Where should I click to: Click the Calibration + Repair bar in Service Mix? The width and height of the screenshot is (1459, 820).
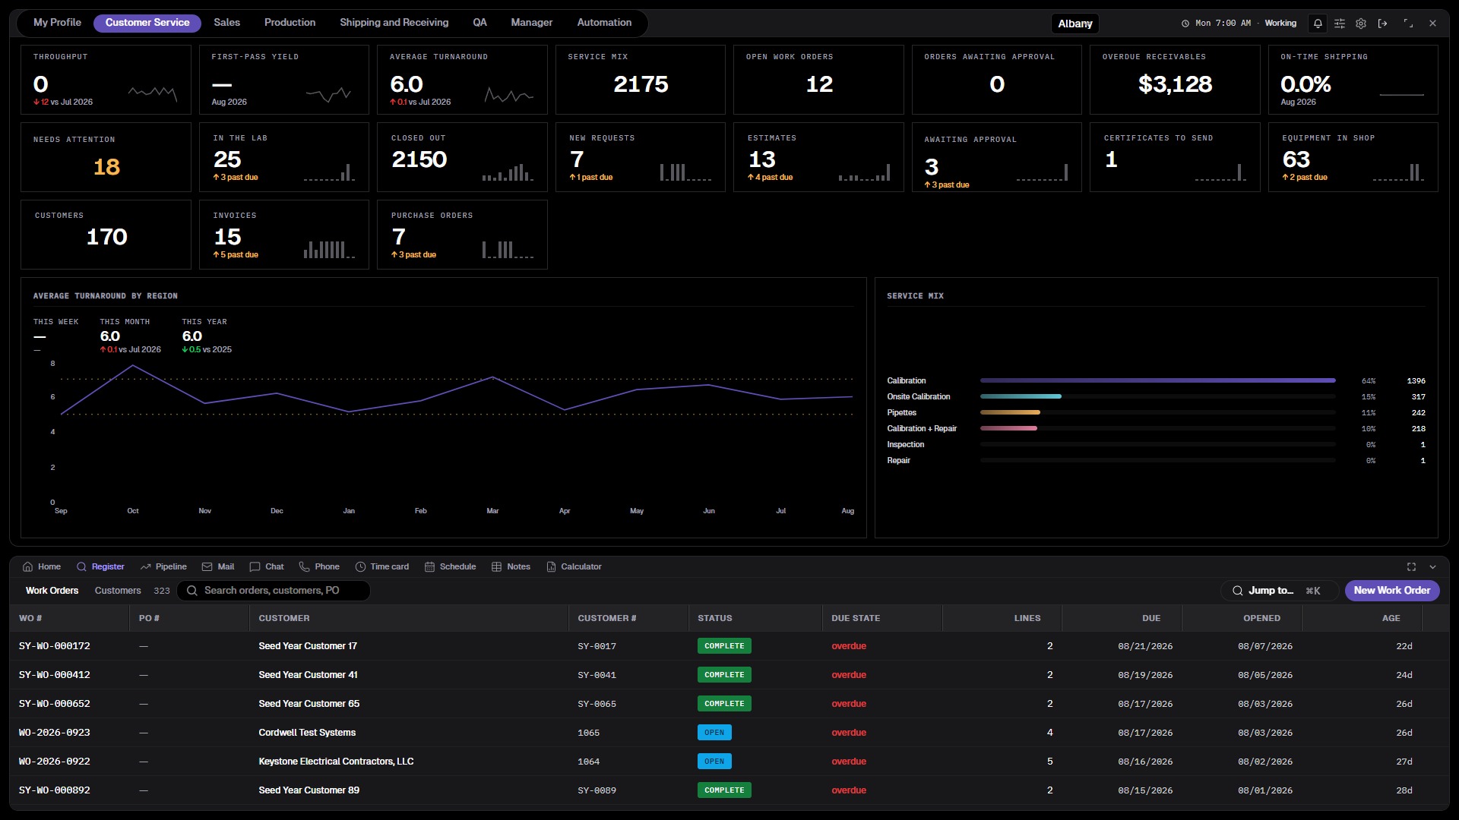1008,428
